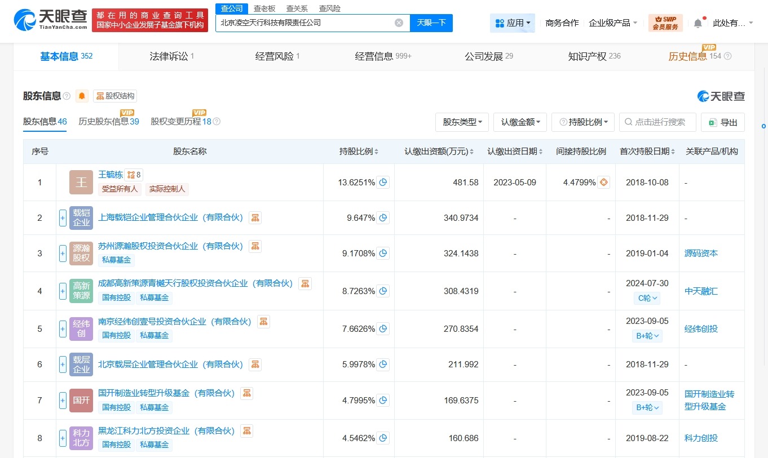Open 王毓栋's shareholding pie chart icon
The image size is (768, 458).
click(x=383, y=182)
